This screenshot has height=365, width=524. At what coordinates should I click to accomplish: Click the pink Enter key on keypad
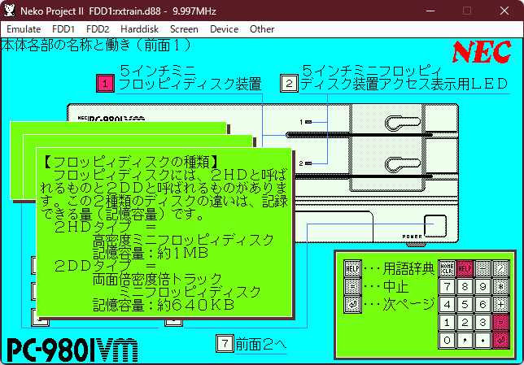pos(500,341)
